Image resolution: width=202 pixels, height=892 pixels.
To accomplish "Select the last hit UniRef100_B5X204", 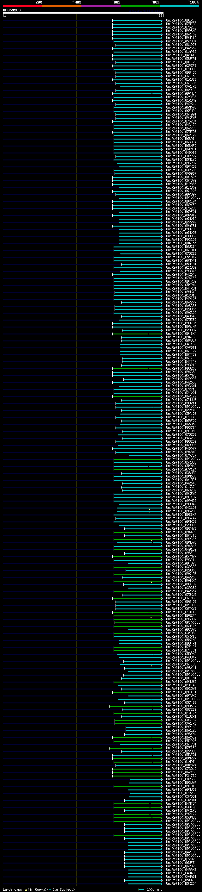I will [x=181, y=883].
